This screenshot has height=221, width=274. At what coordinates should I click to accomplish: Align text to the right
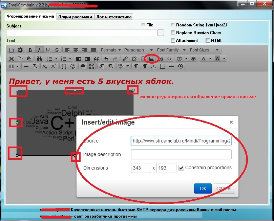pyautogui.click(x=85, y=50)
